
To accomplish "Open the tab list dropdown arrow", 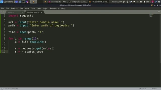I will [x=159, y=12].
